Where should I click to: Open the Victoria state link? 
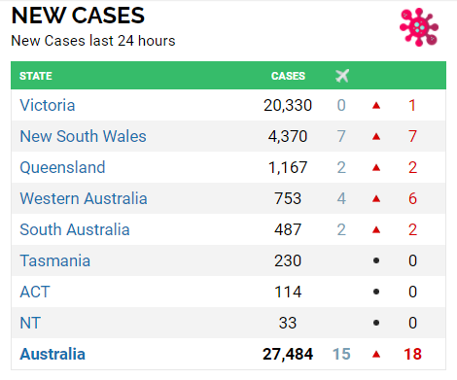click(x=48, y=105)
